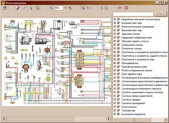
Task: Click the red stop/close toolbar icon
Action: coord(126,8)
